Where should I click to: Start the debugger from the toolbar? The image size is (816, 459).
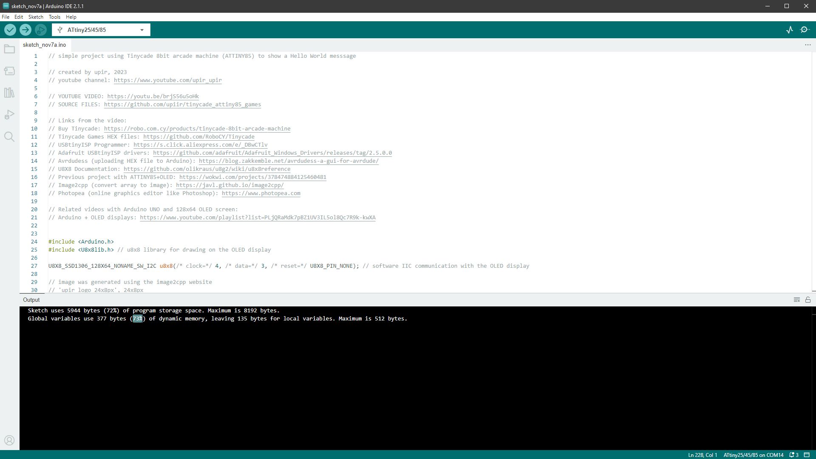tap(41, 30)
